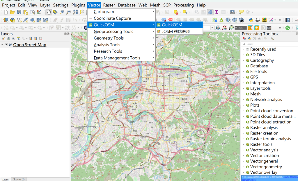Open the Processing menu
Screen dimensions: 298x181
tap(184, 5)
